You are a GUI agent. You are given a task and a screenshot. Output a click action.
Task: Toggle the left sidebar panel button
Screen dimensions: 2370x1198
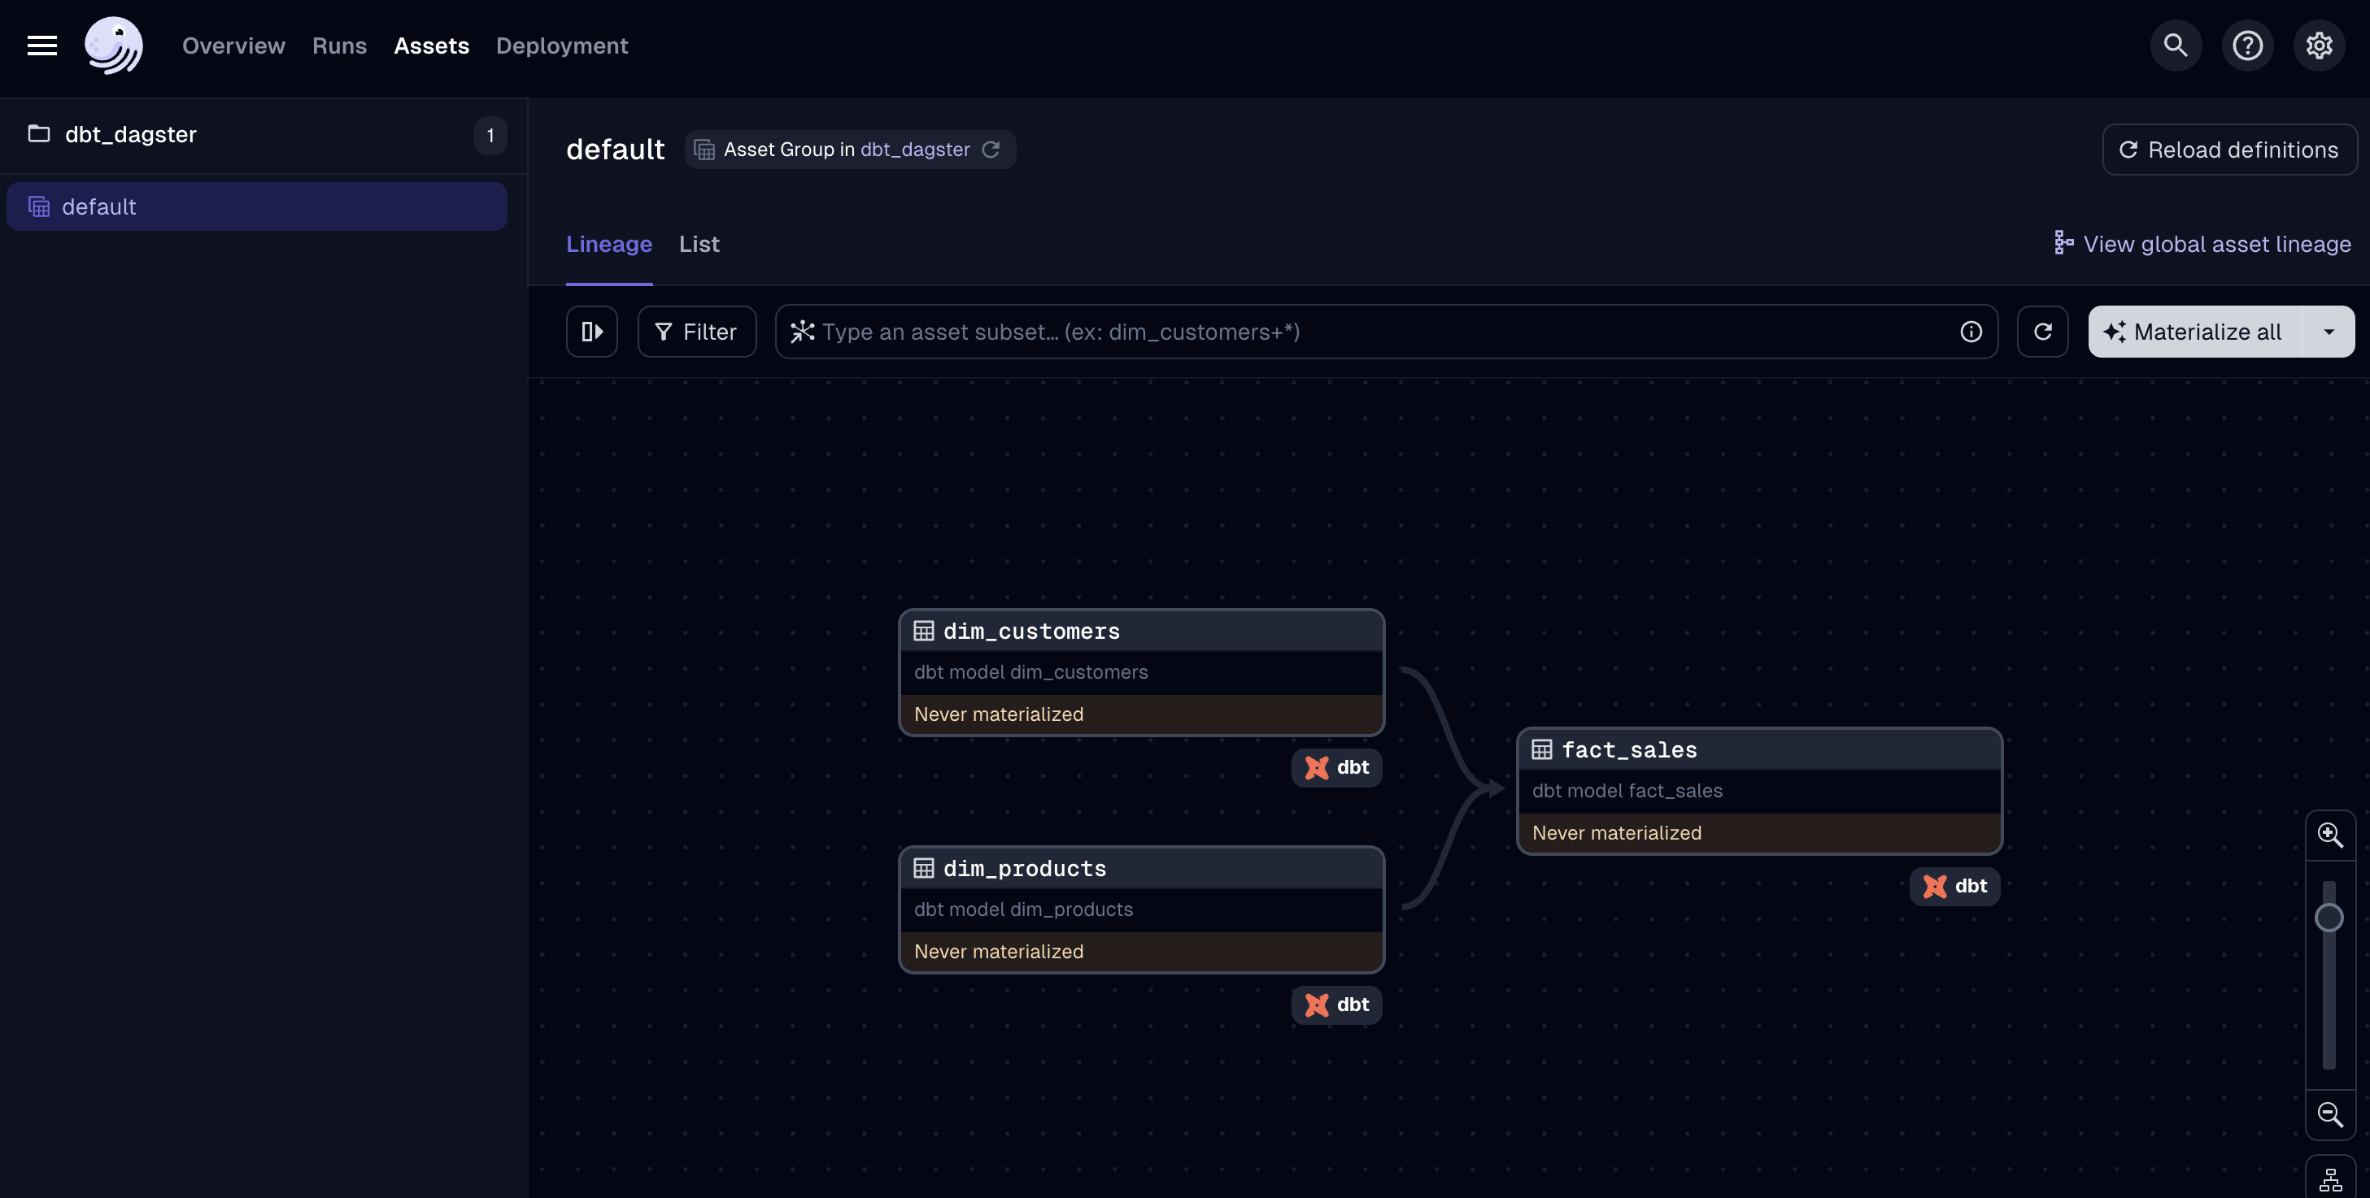(591, 332)
